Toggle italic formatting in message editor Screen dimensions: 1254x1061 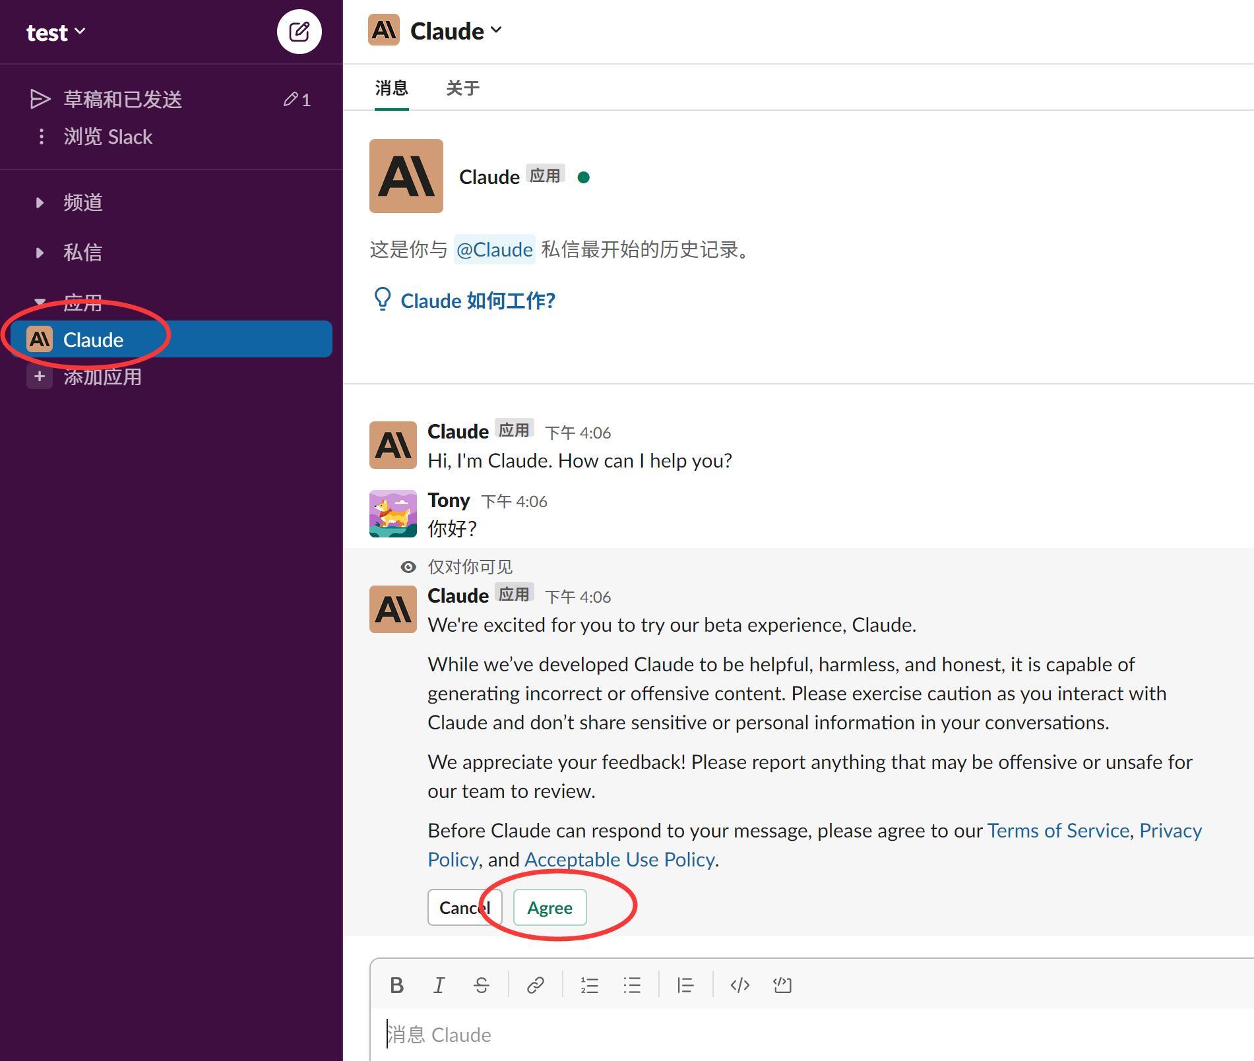pos(439,985)
